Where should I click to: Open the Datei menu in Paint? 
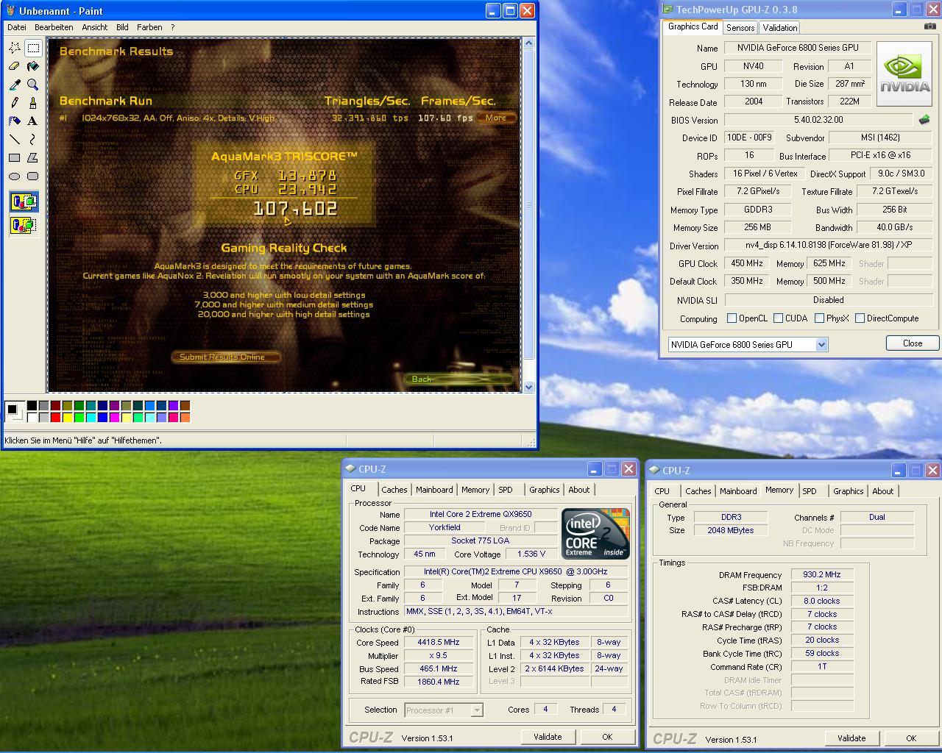tap(17, 27)
